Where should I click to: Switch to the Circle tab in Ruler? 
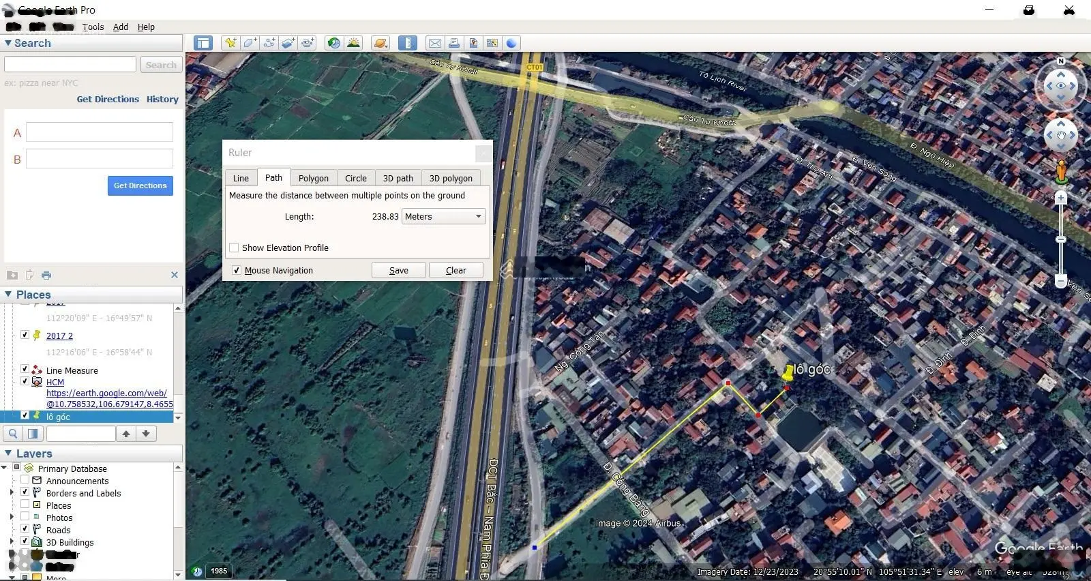pos(356,178)
